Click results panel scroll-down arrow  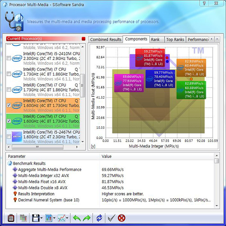click(x=217, y=206)
